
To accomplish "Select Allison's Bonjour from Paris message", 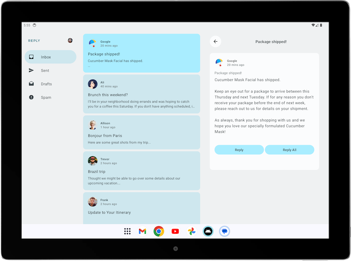I will pyautogui.click(x=142, y=131).
